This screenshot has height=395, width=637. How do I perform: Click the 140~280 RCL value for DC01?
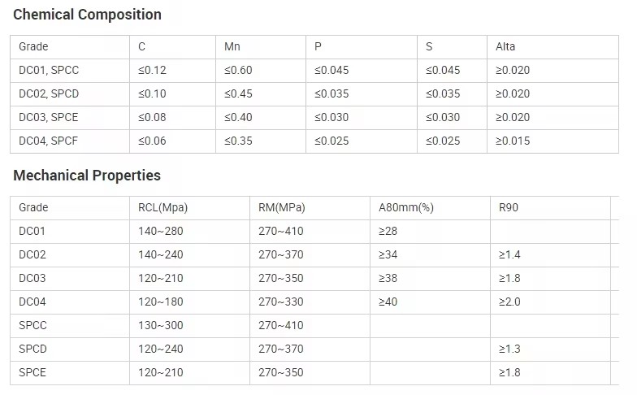click(x=161, y=231)
